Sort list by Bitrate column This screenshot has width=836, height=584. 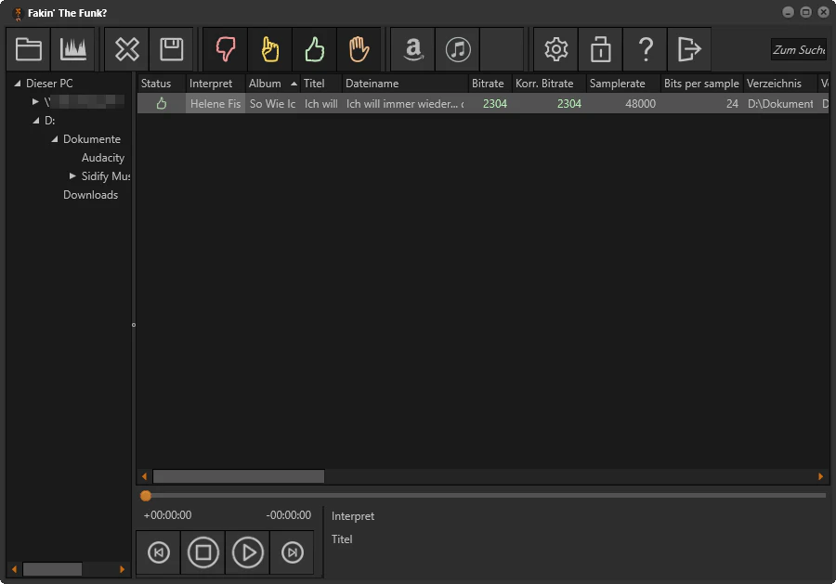point(490,84)
